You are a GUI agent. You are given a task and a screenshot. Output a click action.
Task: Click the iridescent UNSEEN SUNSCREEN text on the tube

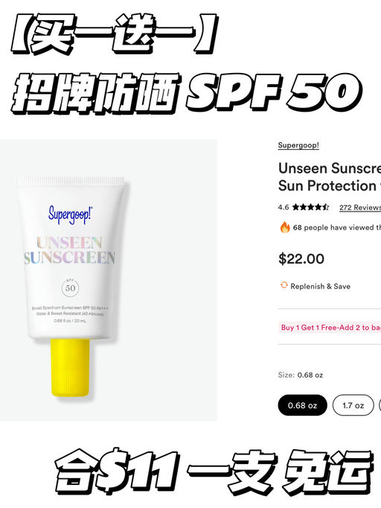click(69, 250)
